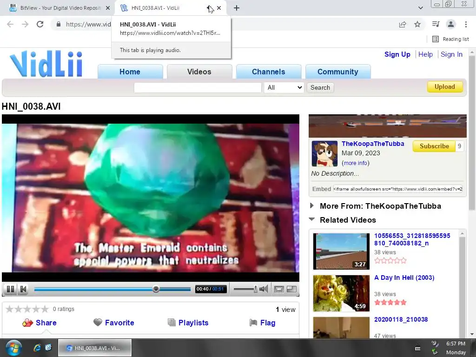
Task: Open the Reading list button
Action: click(x=450, y=39)
